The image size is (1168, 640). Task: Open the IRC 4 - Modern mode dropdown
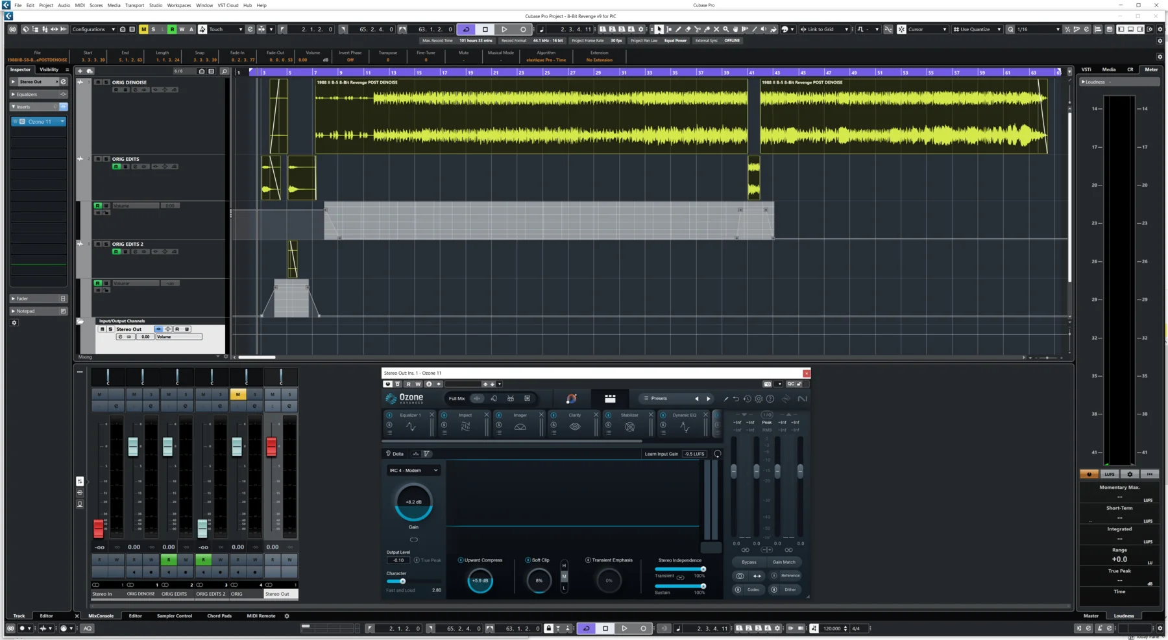tap(414, 470)
